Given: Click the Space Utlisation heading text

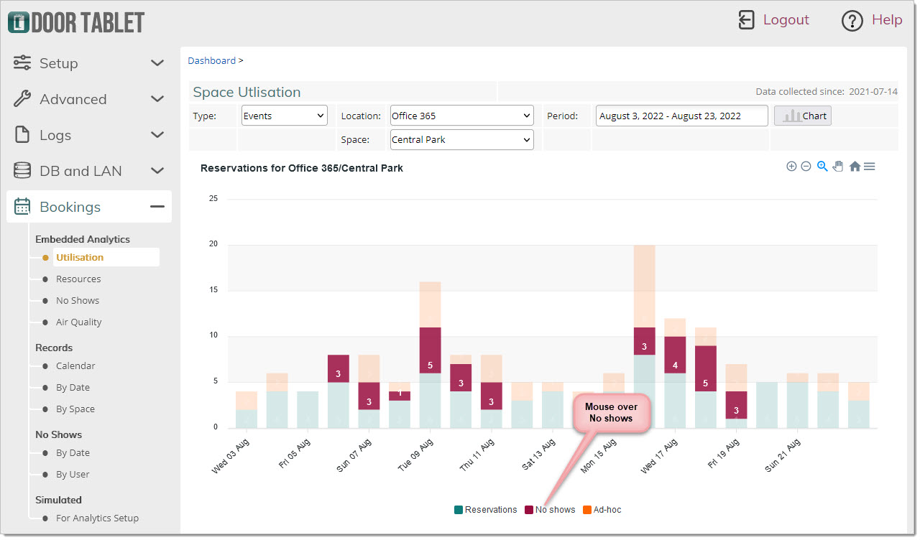Looking at the screenshot, I should [247, 92].
